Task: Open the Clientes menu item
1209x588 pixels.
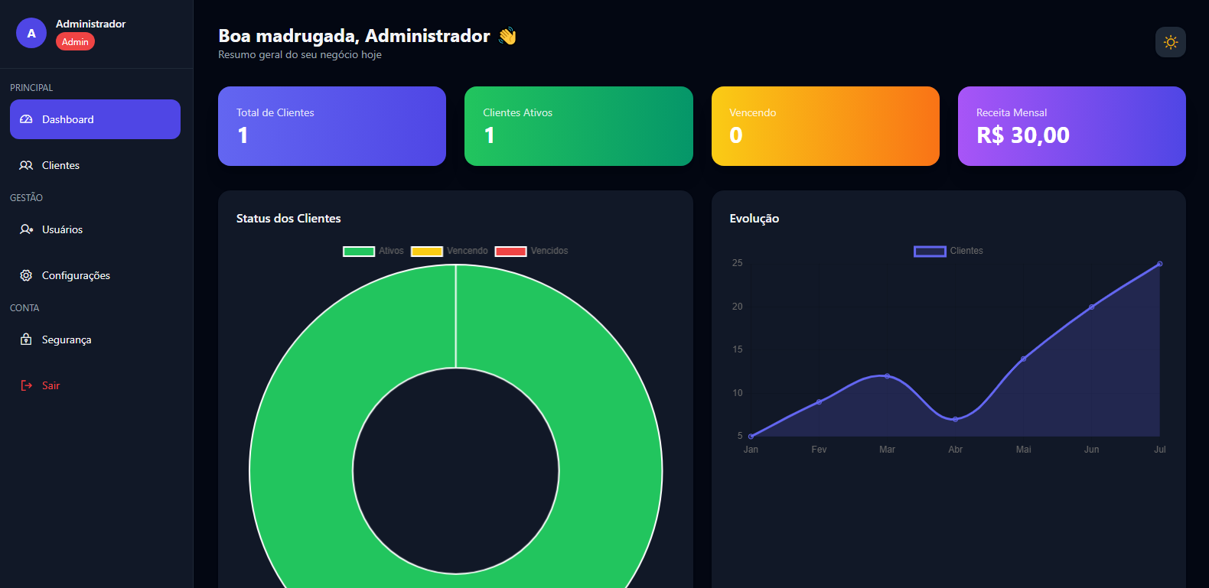Action: click(60, 165)
